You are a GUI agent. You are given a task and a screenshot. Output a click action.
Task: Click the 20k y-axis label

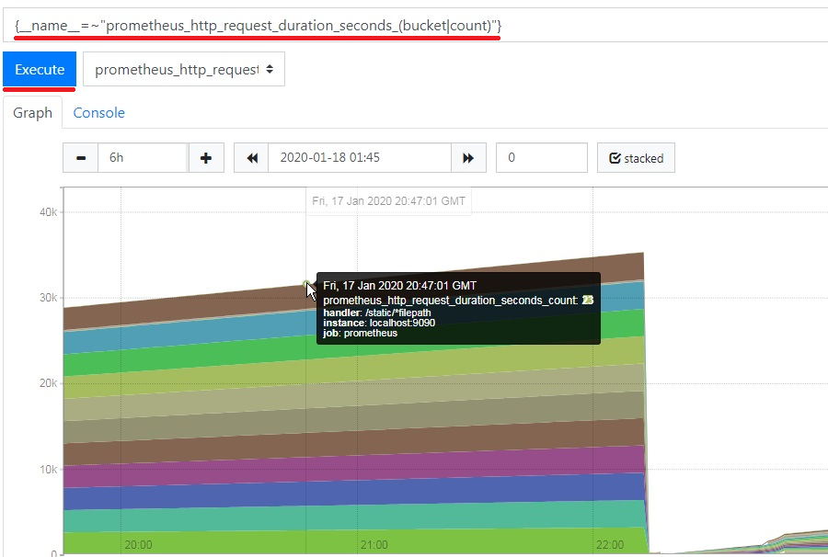48,383
